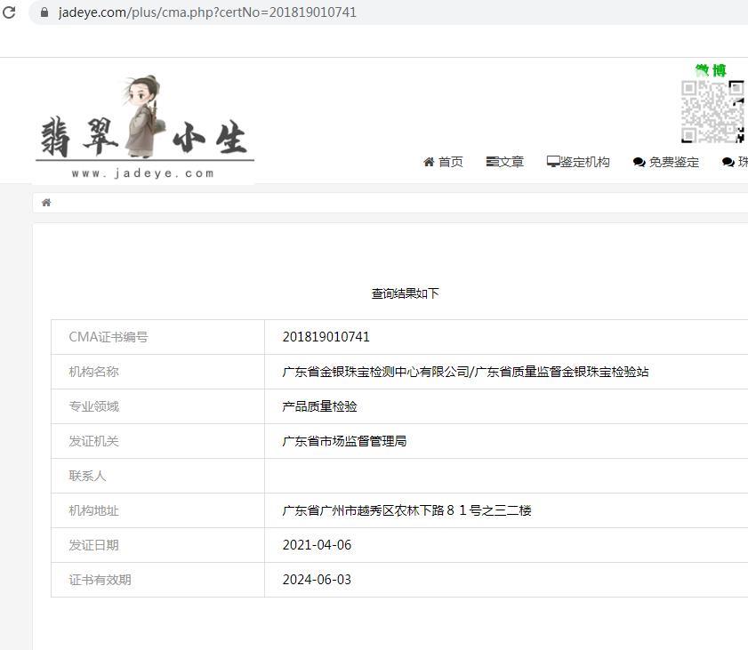Screen dimensions: 748x650
Task: Click the padlock site-info icon
Action: [x=44, y=12]
